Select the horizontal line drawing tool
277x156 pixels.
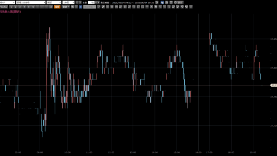point(147,7)
